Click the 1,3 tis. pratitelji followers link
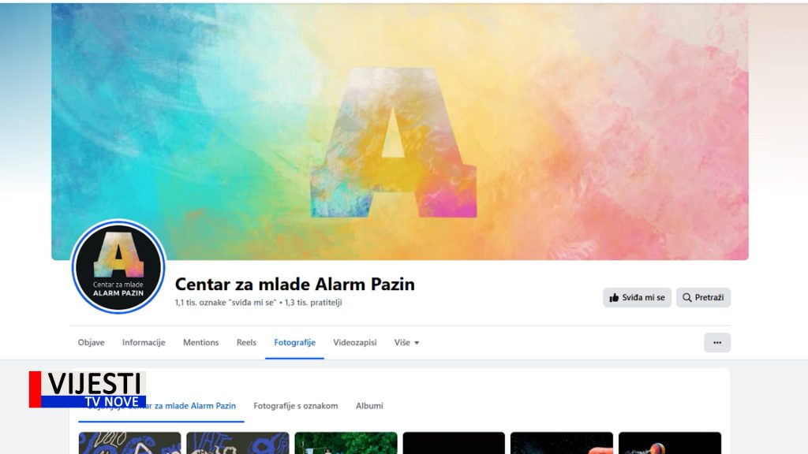The width and height of the screenshot is (808, 454). (x=313, y=303)
